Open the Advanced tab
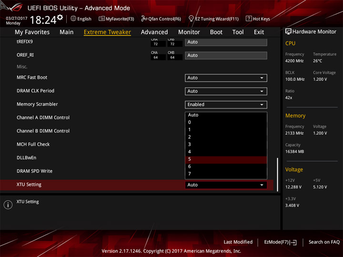The image size is (343, 257). coord(154,32)
